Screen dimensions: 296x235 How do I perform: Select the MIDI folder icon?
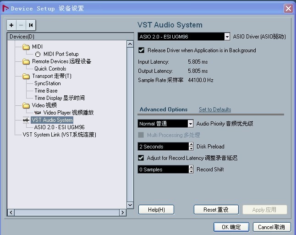[26, 47]
